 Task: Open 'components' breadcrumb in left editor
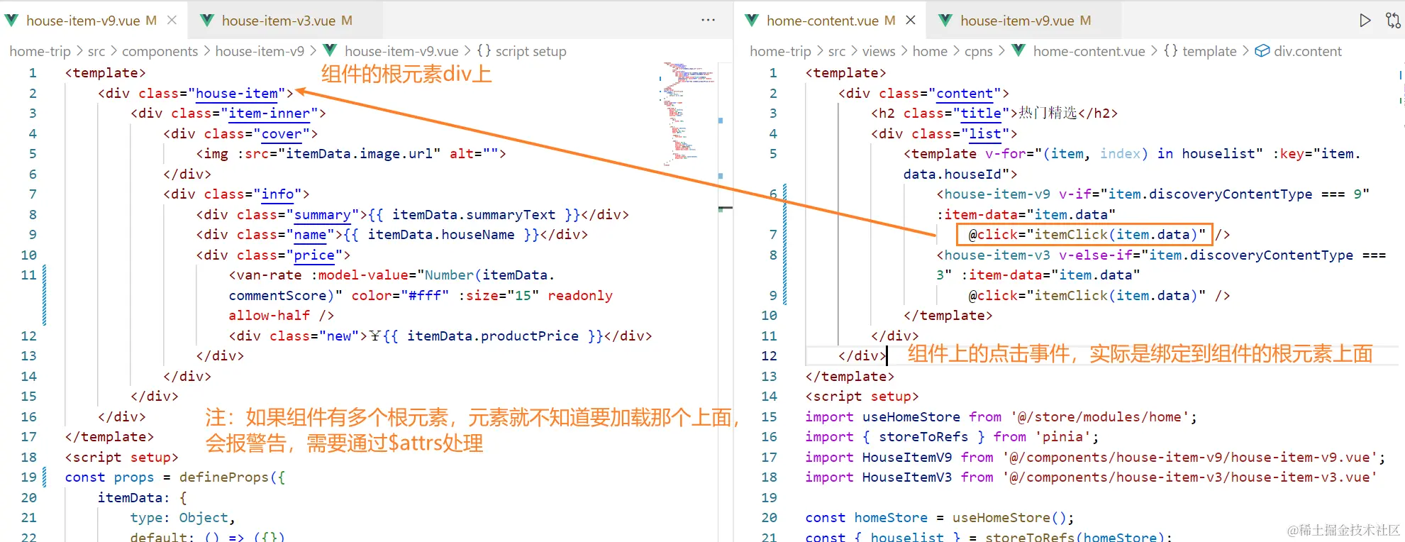(x=160, y=51)
